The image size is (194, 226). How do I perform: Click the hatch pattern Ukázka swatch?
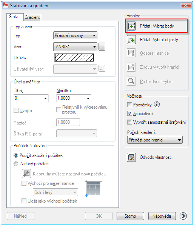pyautogui.click(x=74, y=58)
